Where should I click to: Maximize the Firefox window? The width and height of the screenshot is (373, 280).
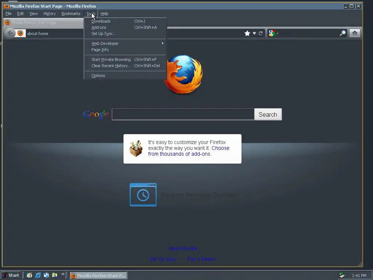[x=352, y=6]
